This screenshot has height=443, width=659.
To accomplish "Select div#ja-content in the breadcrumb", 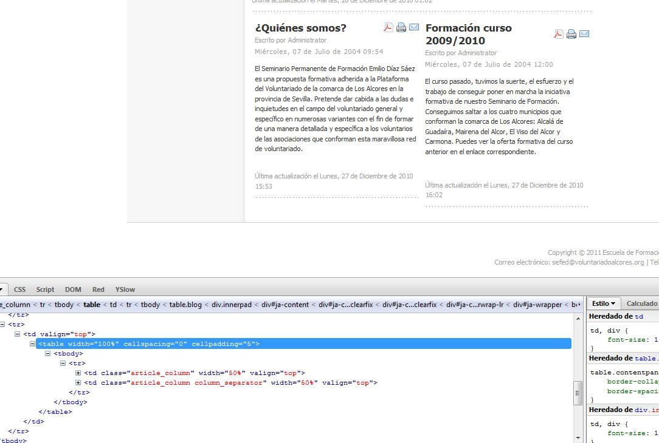I will click(x=285, y=305).
